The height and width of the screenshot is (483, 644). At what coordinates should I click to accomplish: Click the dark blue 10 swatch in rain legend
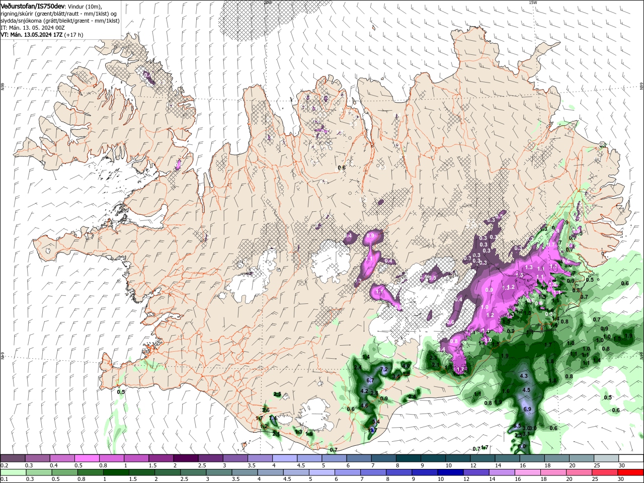click(x=450, y=472)
